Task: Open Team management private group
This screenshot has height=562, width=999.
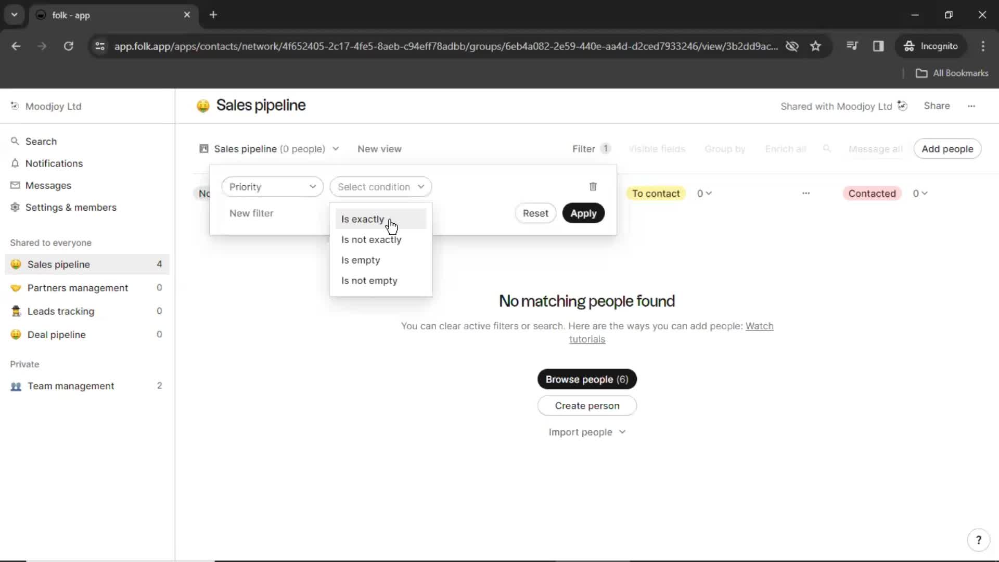Action: (x=87, y=386)
